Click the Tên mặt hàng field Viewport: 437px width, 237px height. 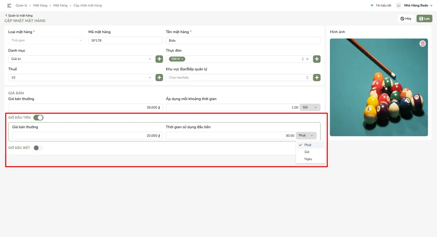pyautogui.click(x=243, y=40)
